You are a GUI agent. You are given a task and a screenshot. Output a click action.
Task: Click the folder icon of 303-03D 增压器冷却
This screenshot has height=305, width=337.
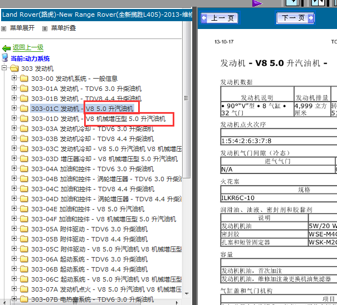point(24,159)
